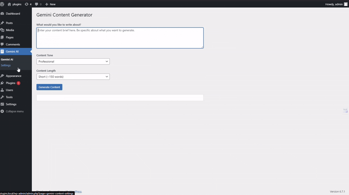Open the plugins site name link

pos(17,4)
